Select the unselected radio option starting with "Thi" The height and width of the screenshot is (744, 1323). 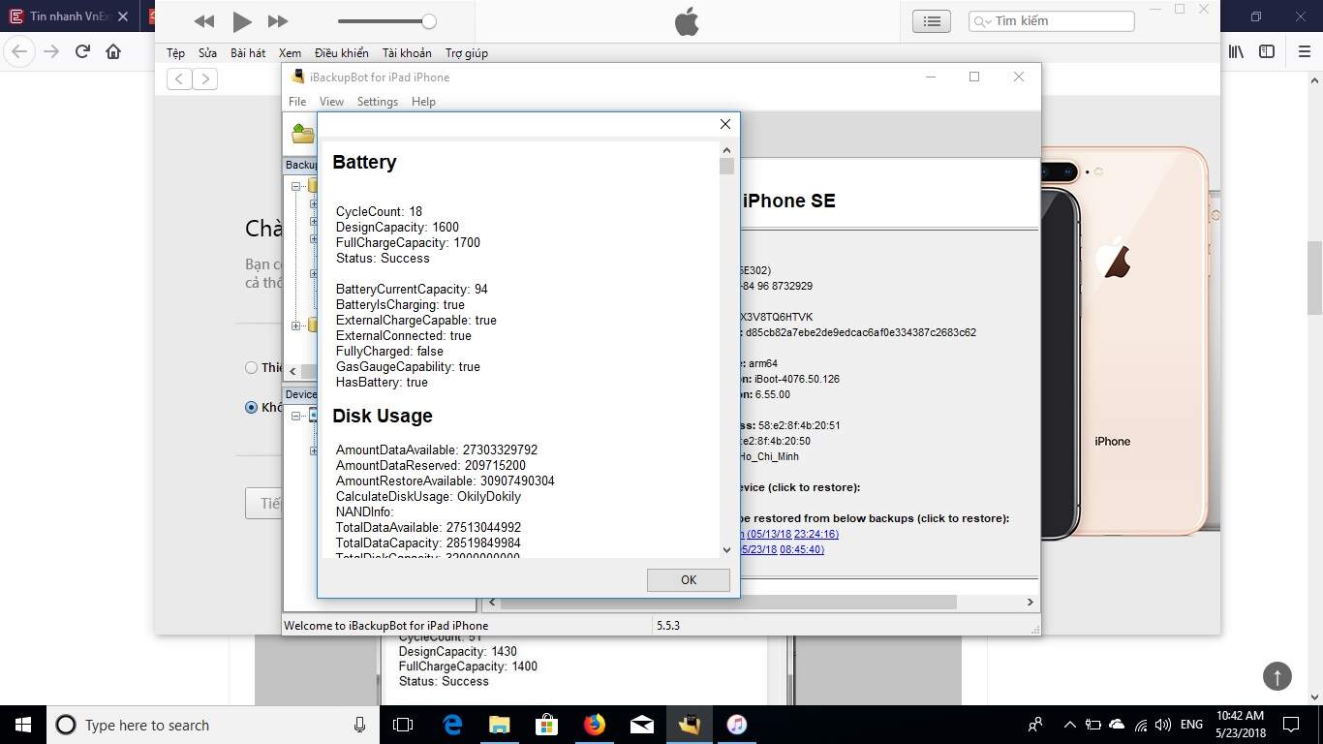coord(252,367)
